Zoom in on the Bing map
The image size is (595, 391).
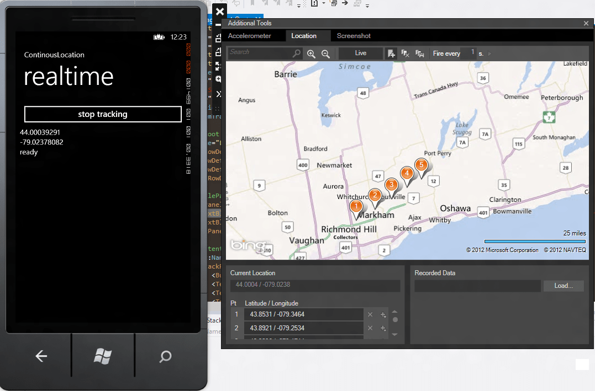[x=311, y=54]
